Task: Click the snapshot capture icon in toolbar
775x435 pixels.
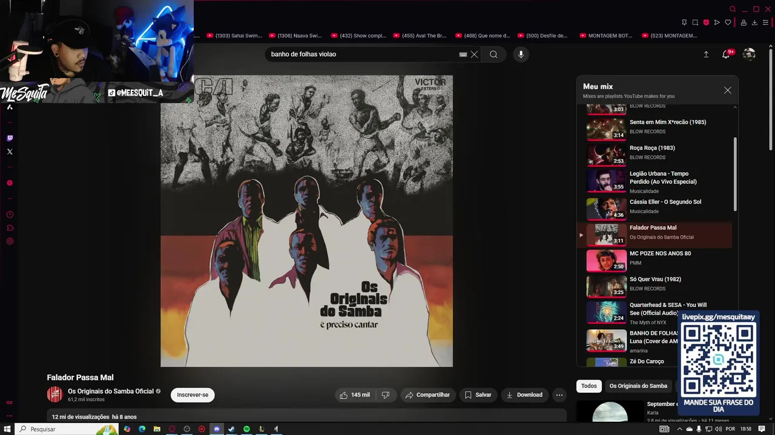Action: point(695,22)
